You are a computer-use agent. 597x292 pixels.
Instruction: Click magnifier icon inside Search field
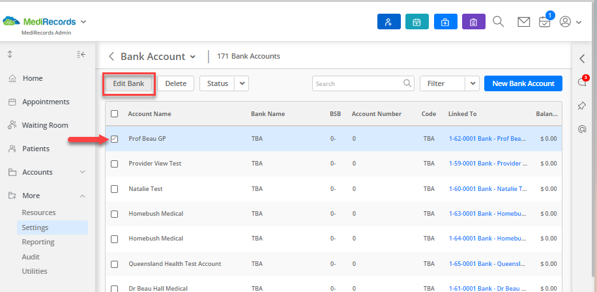407,83
